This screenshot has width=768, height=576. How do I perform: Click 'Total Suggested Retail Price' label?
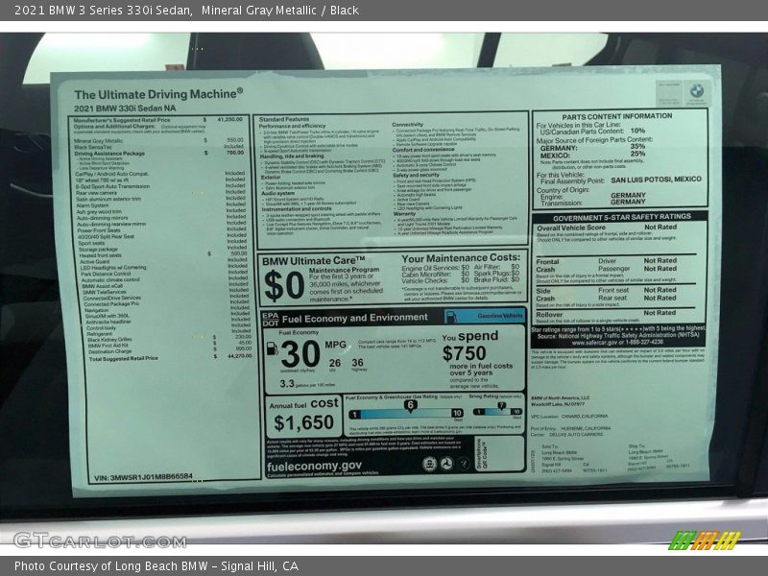pos(124,358)
